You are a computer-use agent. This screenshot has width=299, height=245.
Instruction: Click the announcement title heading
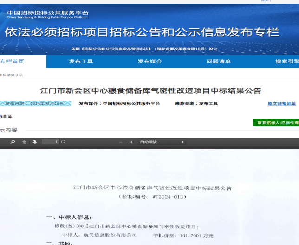(151, 90)
